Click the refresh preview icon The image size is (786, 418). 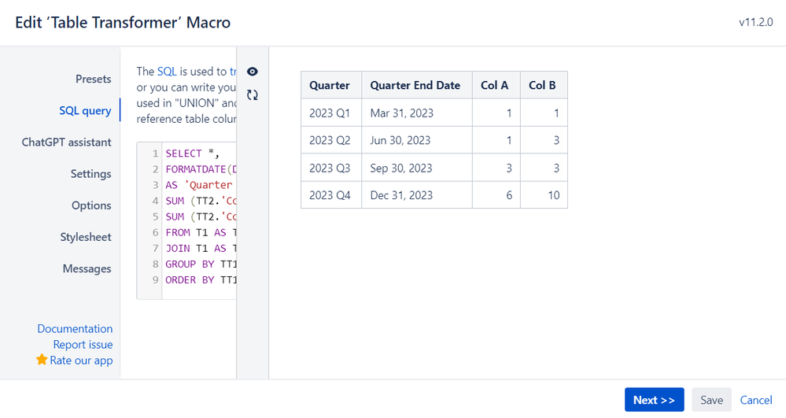253,95
